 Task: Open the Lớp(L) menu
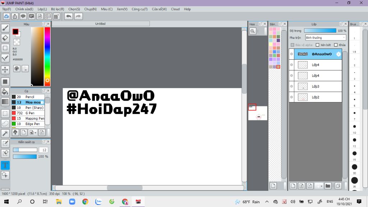tap(42, 9)
